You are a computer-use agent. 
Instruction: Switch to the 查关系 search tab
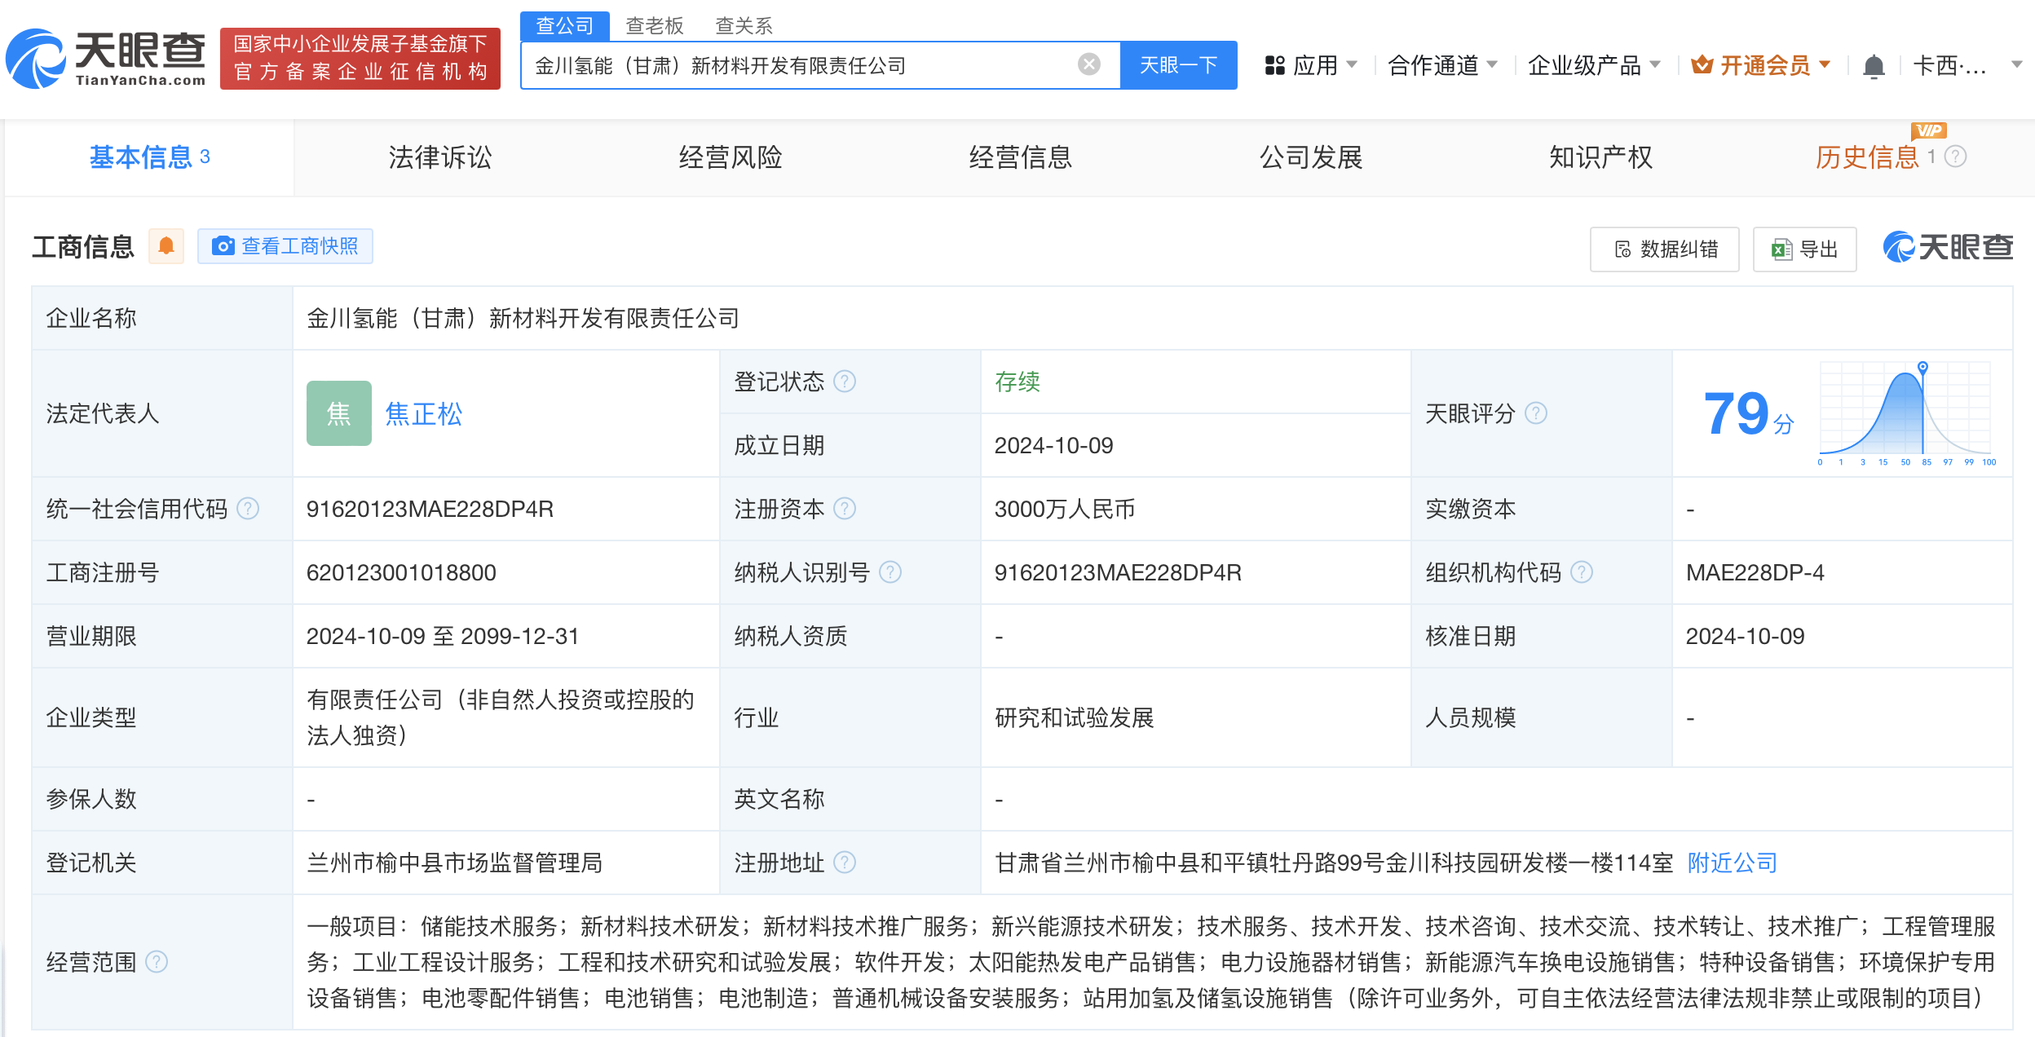(744, 26)
